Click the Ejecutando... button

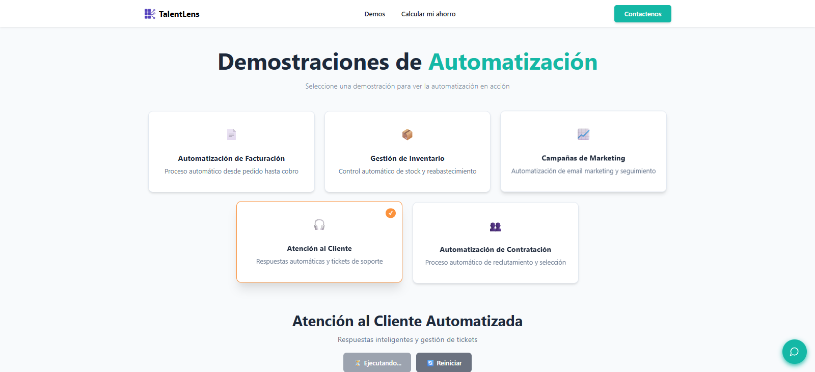point(377,362)
